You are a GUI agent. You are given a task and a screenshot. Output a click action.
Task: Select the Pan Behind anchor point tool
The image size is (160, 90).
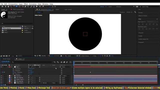19,6
